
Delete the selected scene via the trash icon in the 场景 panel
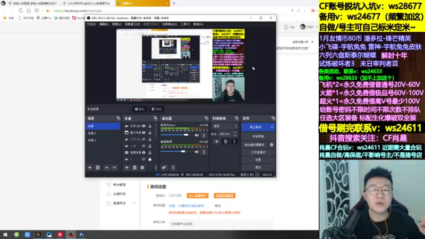click(98, 167)
